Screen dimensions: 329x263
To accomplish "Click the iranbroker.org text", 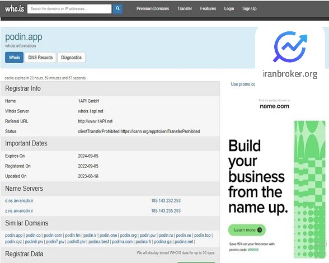I will point(290,74).
